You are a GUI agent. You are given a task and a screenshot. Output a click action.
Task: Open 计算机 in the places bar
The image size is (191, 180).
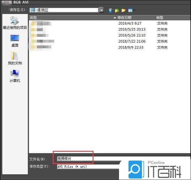pyautogui.click(x=15, y=76)
